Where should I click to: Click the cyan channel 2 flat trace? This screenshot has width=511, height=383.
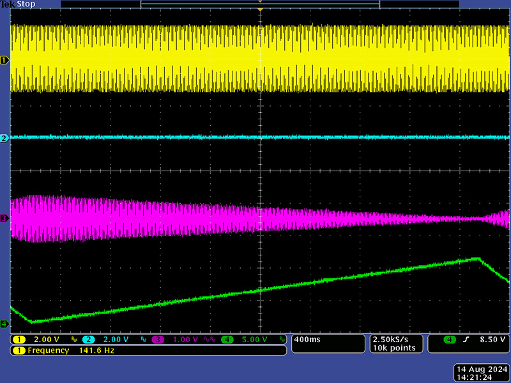coord(260,137)
